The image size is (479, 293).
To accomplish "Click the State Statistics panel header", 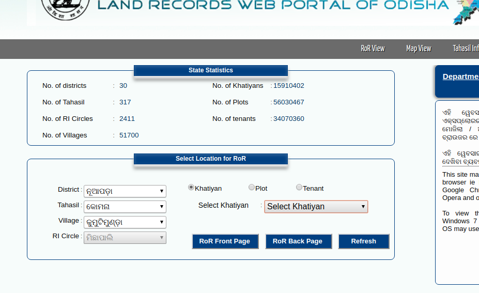I will point(210,70).
